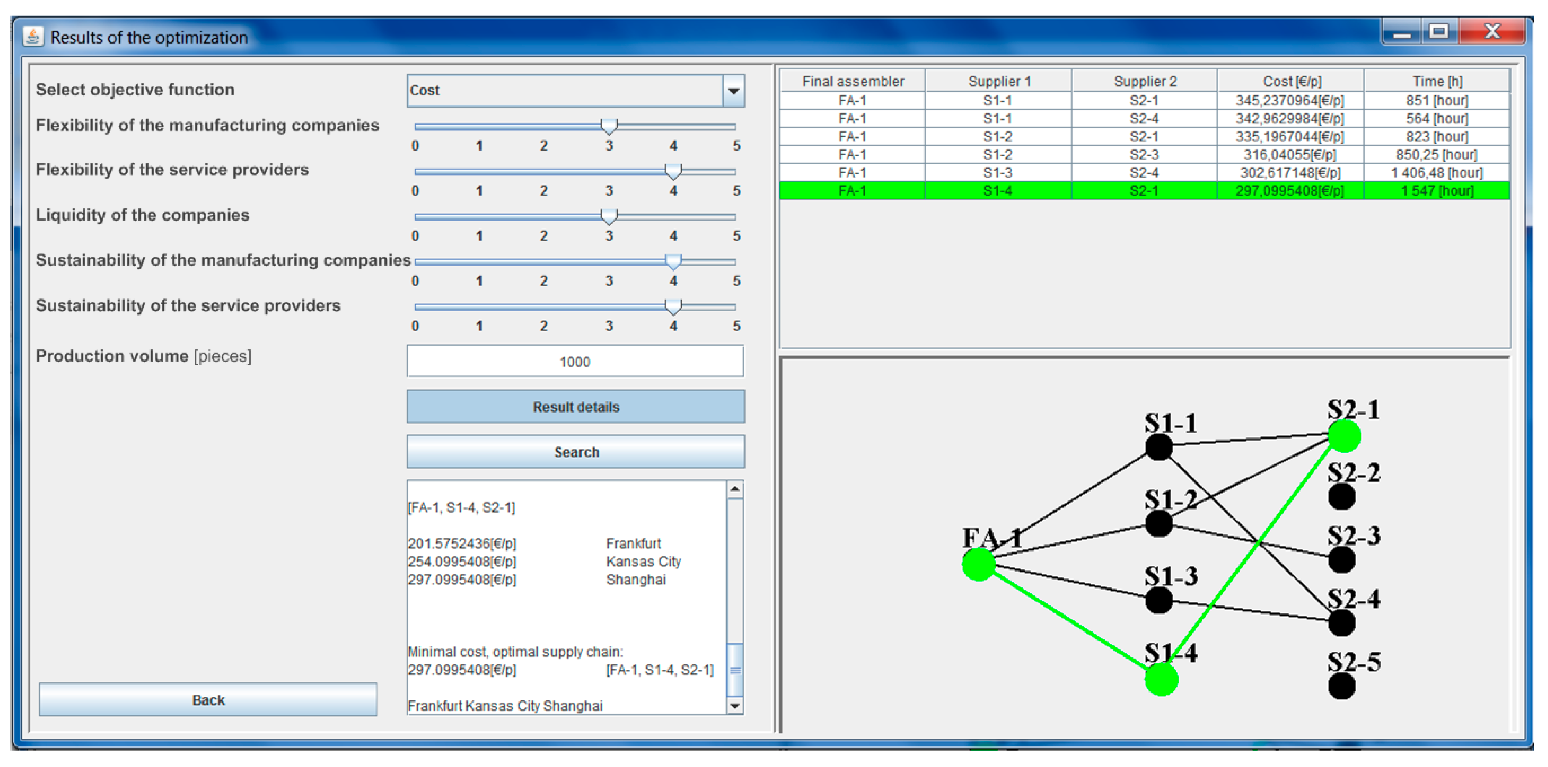Click the black S1-1 node
The image size is (1548, 767).
[x=1158, y=447]
